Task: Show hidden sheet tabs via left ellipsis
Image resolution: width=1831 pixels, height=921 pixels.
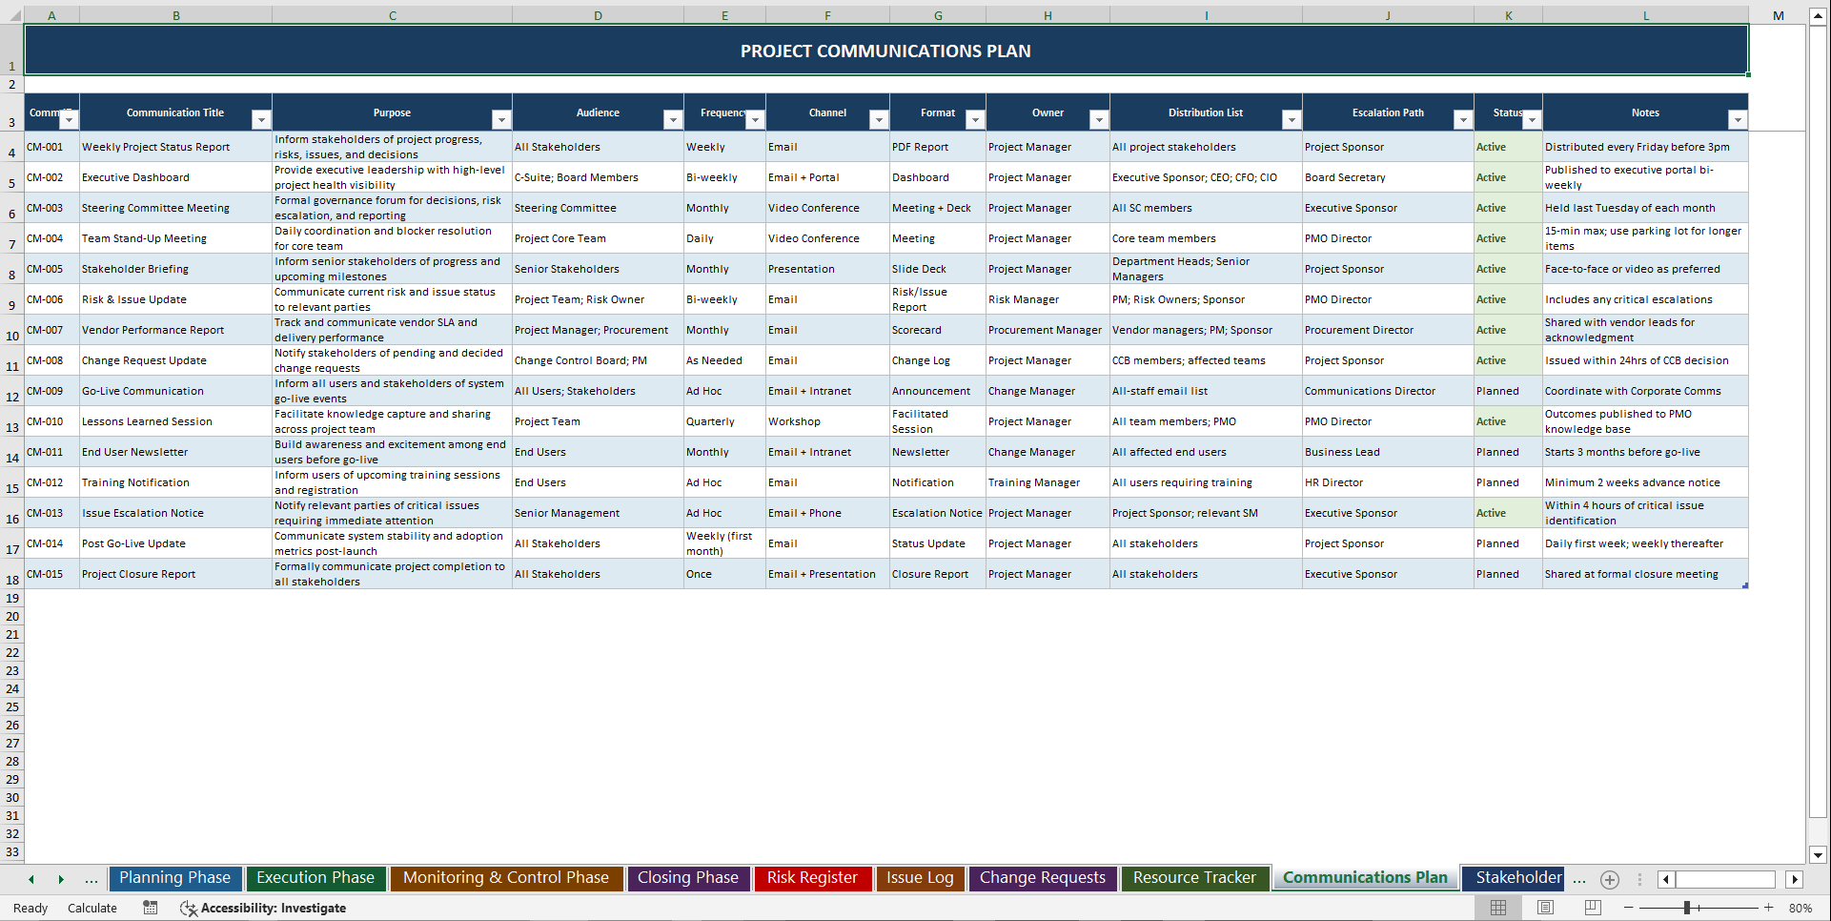Action: click(x=92, y=879)
